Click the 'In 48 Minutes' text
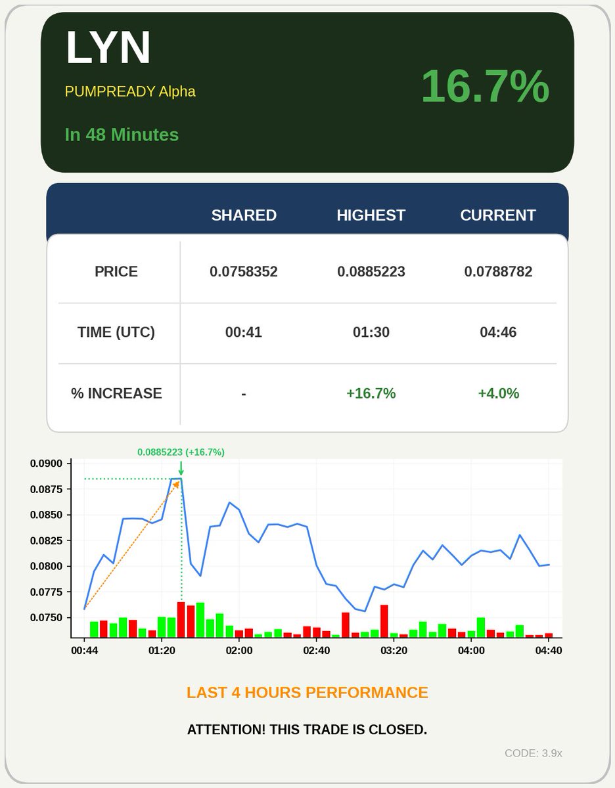 click(122, 135)
